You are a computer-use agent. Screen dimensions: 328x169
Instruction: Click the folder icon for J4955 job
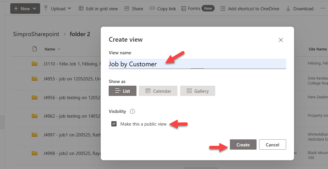[x=35, y=79]
